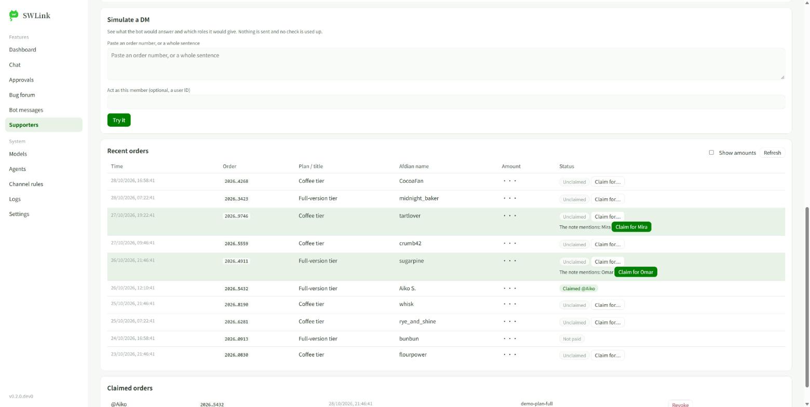Click hidden amount dots for bunbun
The image size is (810, 407).
click(x=510, y=339)
